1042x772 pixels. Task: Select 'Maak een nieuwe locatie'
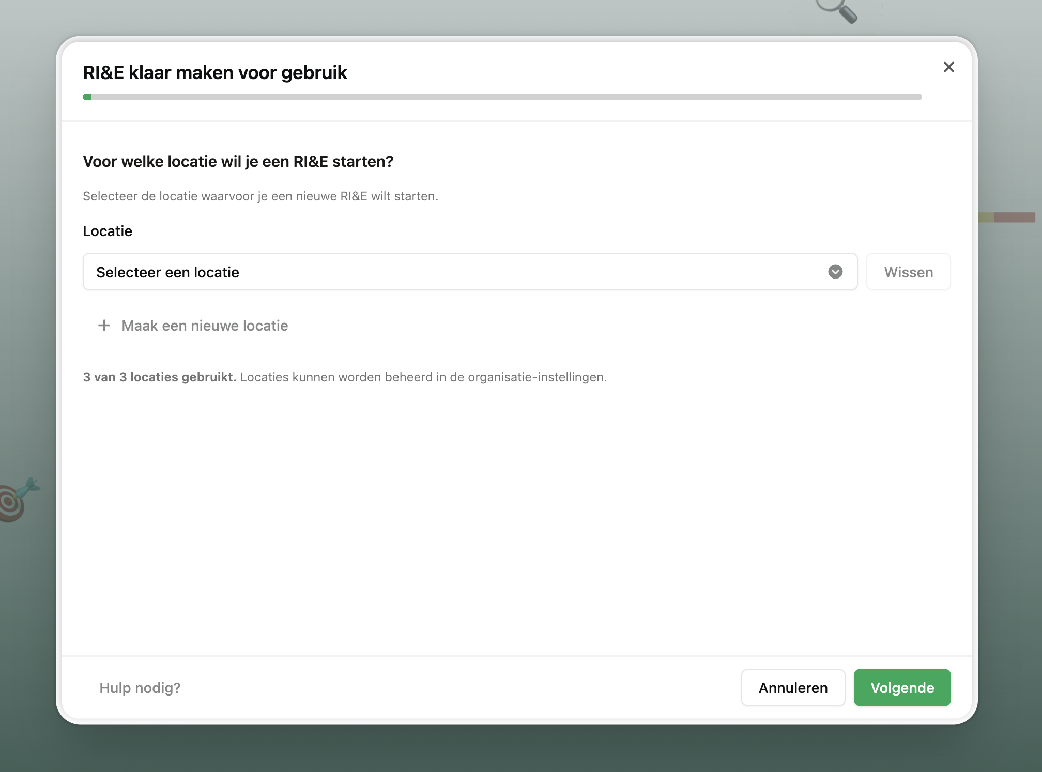point(205,326)
